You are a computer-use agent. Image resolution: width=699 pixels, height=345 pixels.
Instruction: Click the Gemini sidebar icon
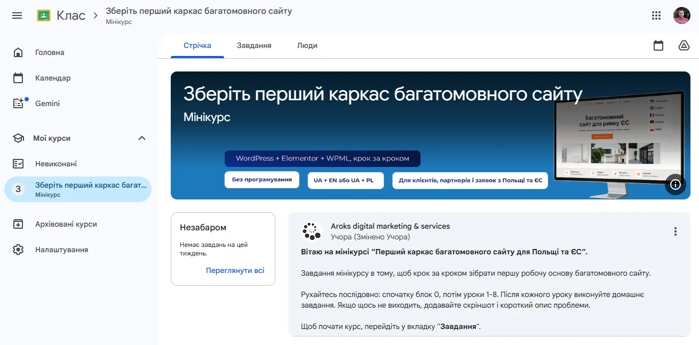19,103
